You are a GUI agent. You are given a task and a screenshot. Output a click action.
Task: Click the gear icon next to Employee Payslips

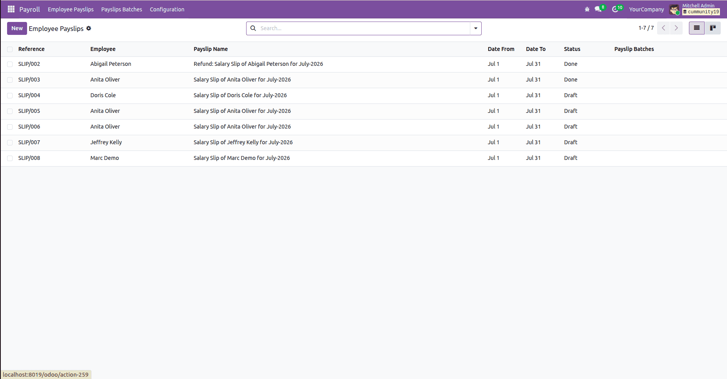(x=89, y=28)
